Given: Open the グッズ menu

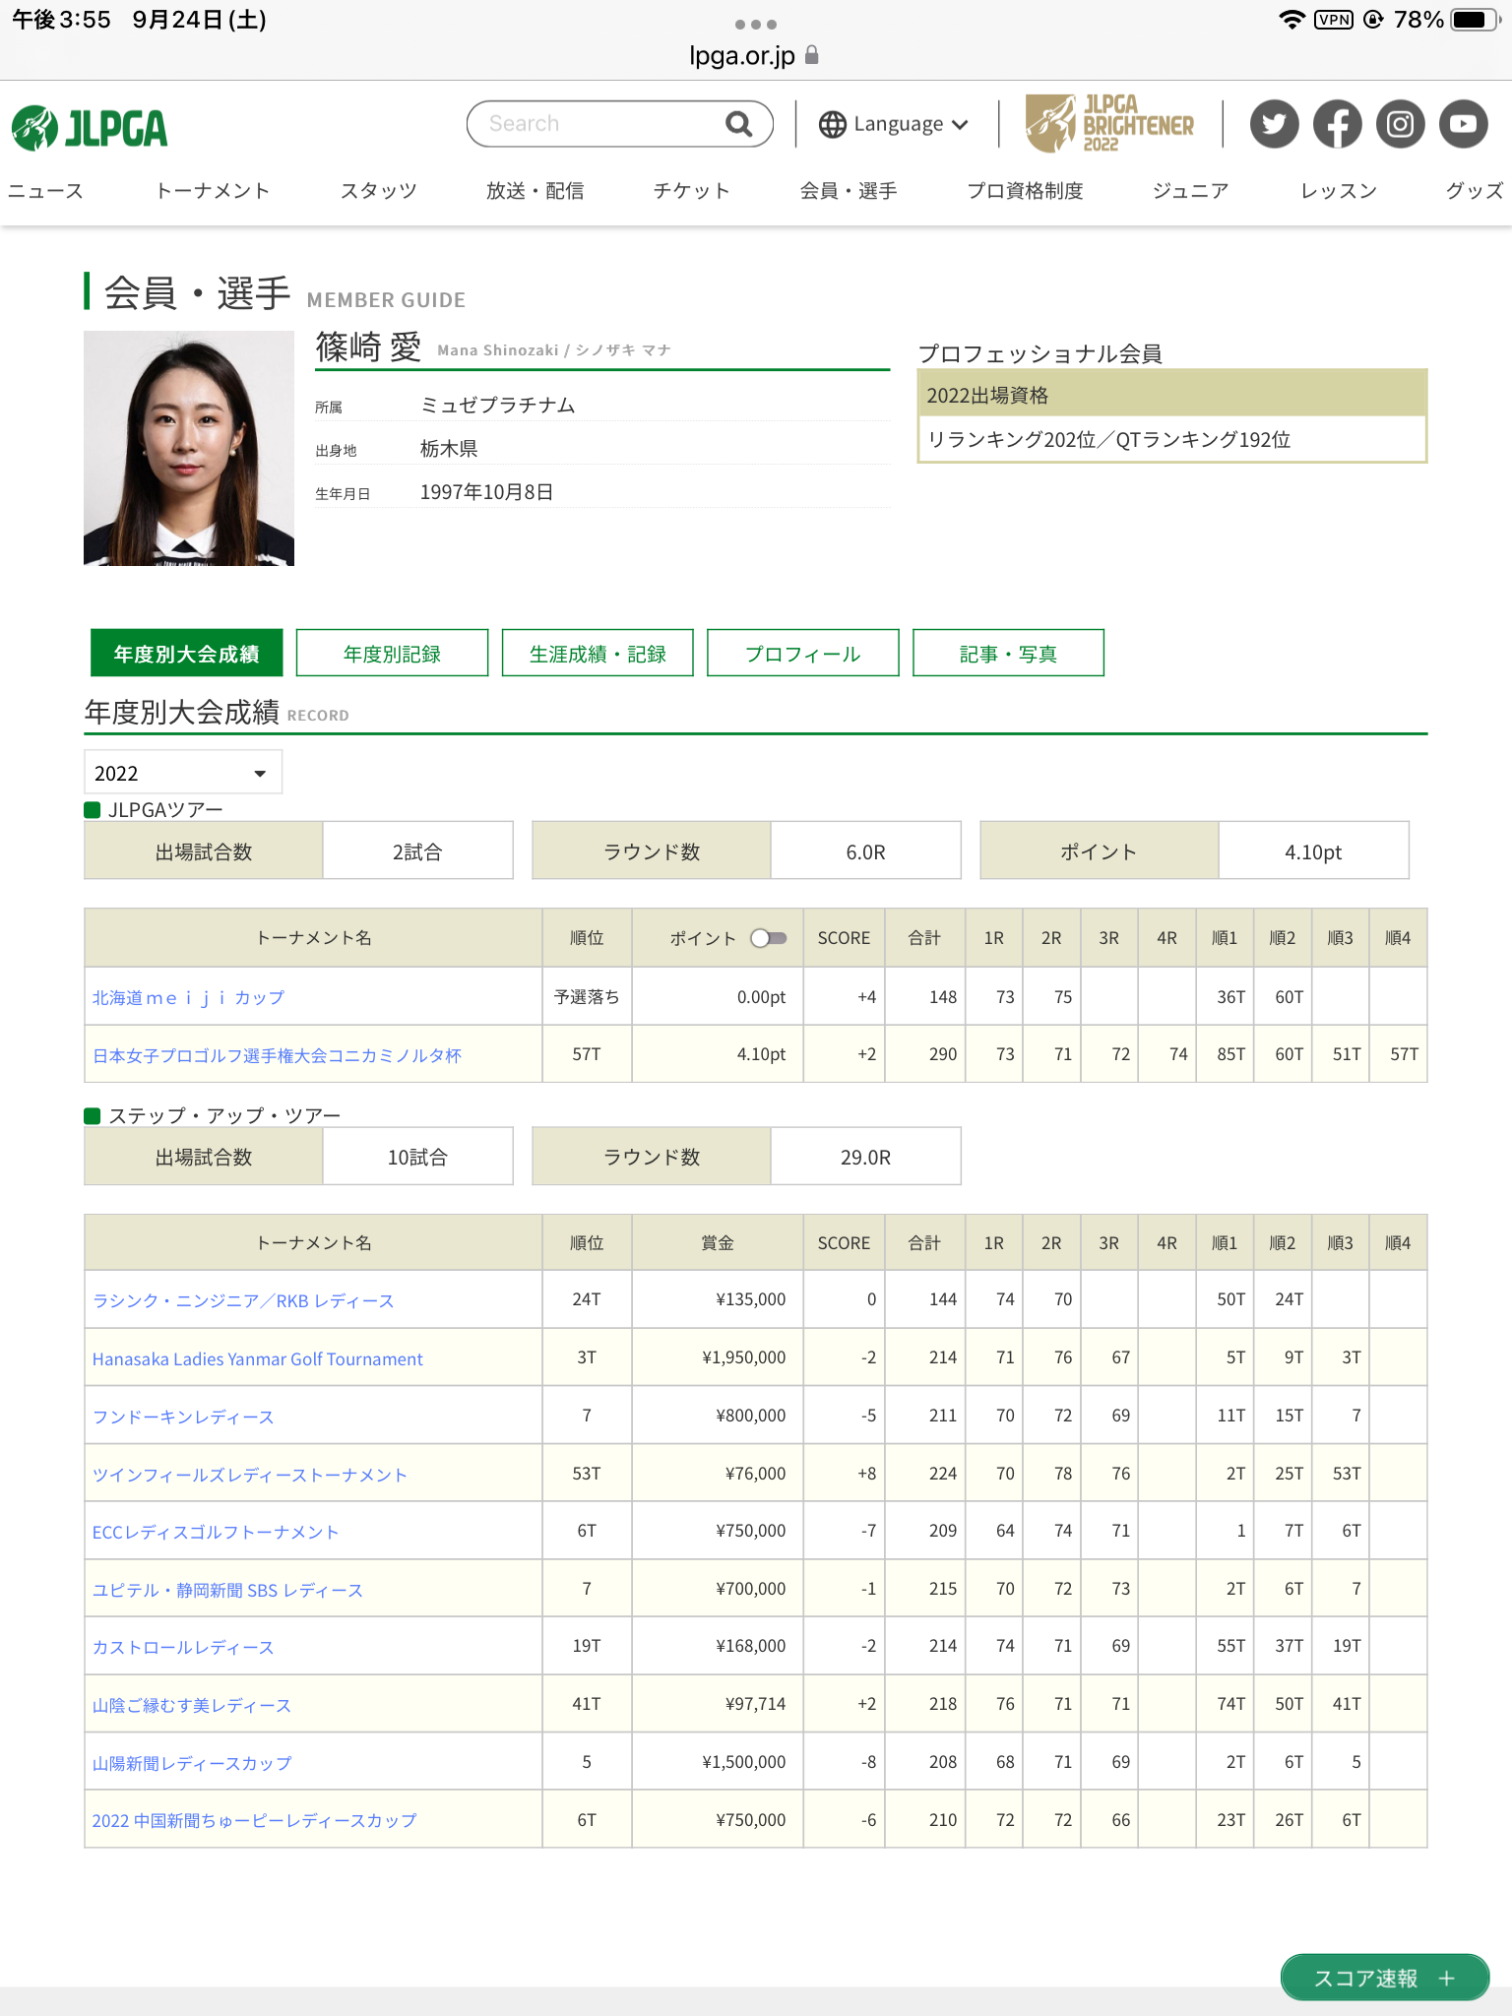Looking at the screenshot, I should click(1475, 191).
